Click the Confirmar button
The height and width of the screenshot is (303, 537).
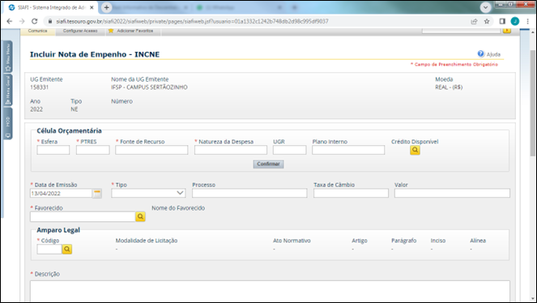269,164
